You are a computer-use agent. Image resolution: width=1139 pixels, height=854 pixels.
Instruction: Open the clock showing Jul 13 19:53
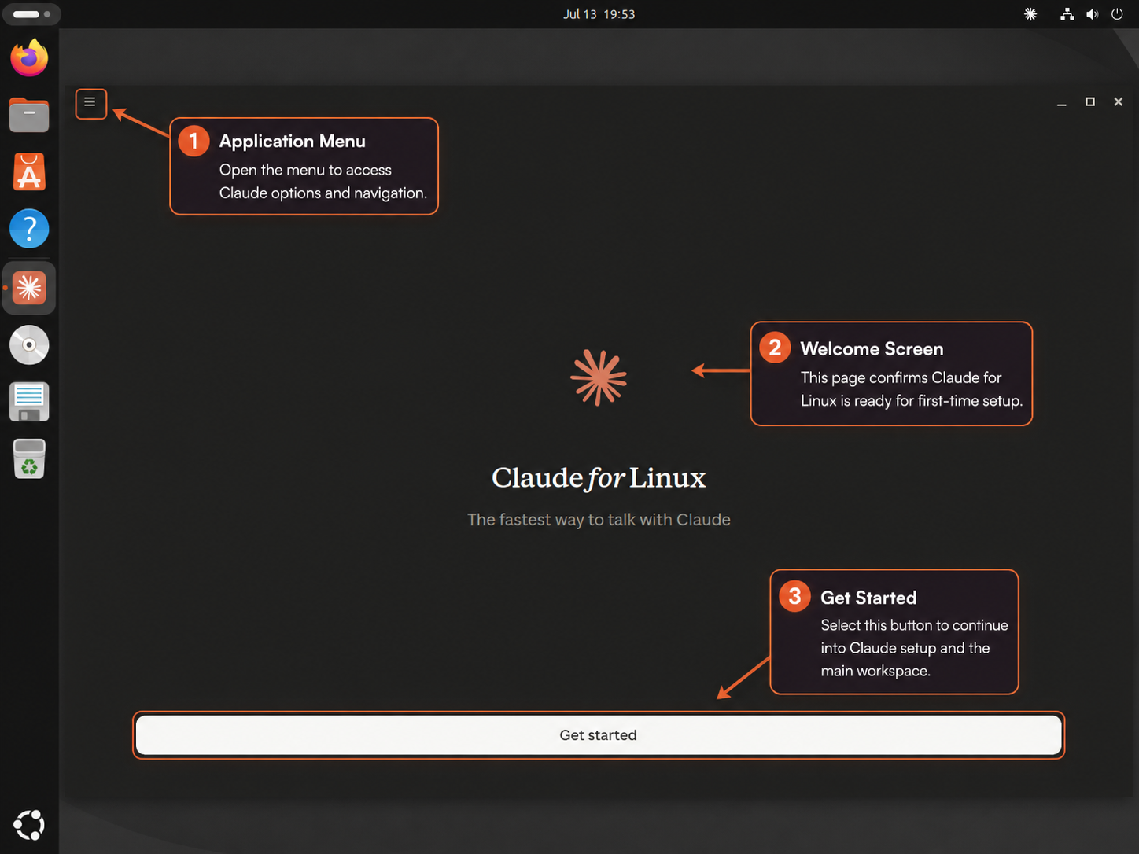point(599,14)
